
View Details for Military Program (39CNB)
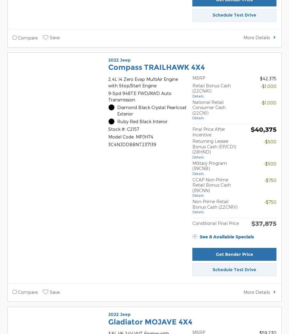pyautogui.click(x=198, y=174)
